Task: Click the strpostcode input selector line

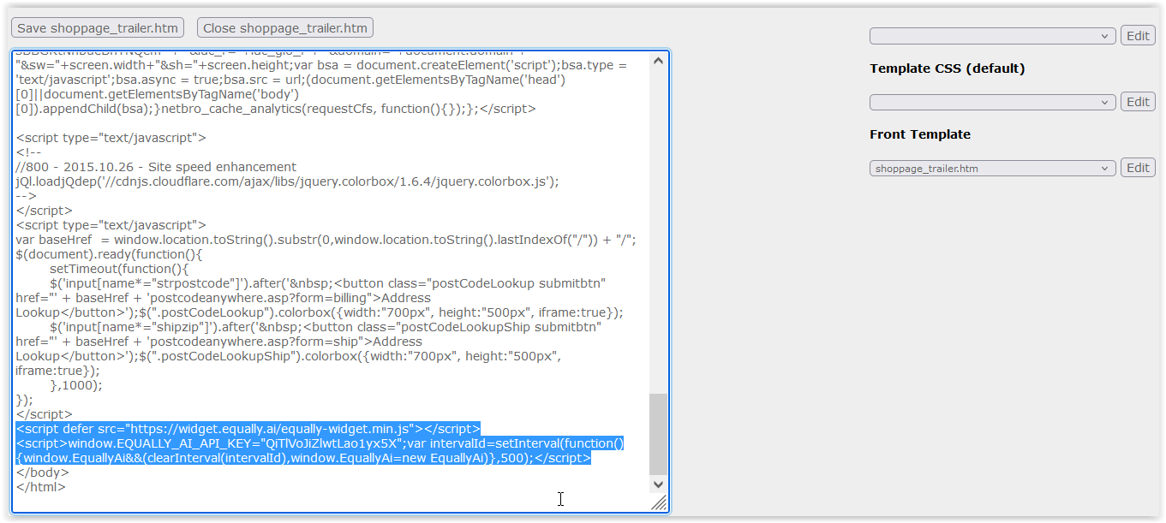Action: coord(328,283)
